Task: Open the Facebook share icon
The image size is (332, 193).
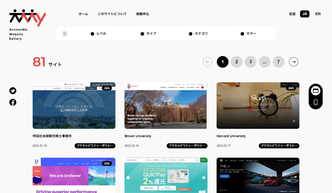Action: (13, 102)
